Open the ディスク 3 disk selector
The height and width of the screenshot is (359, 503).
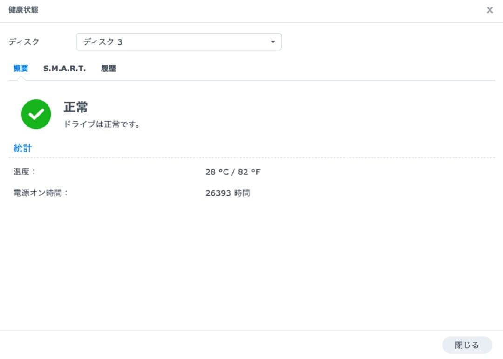coord(179,41)
